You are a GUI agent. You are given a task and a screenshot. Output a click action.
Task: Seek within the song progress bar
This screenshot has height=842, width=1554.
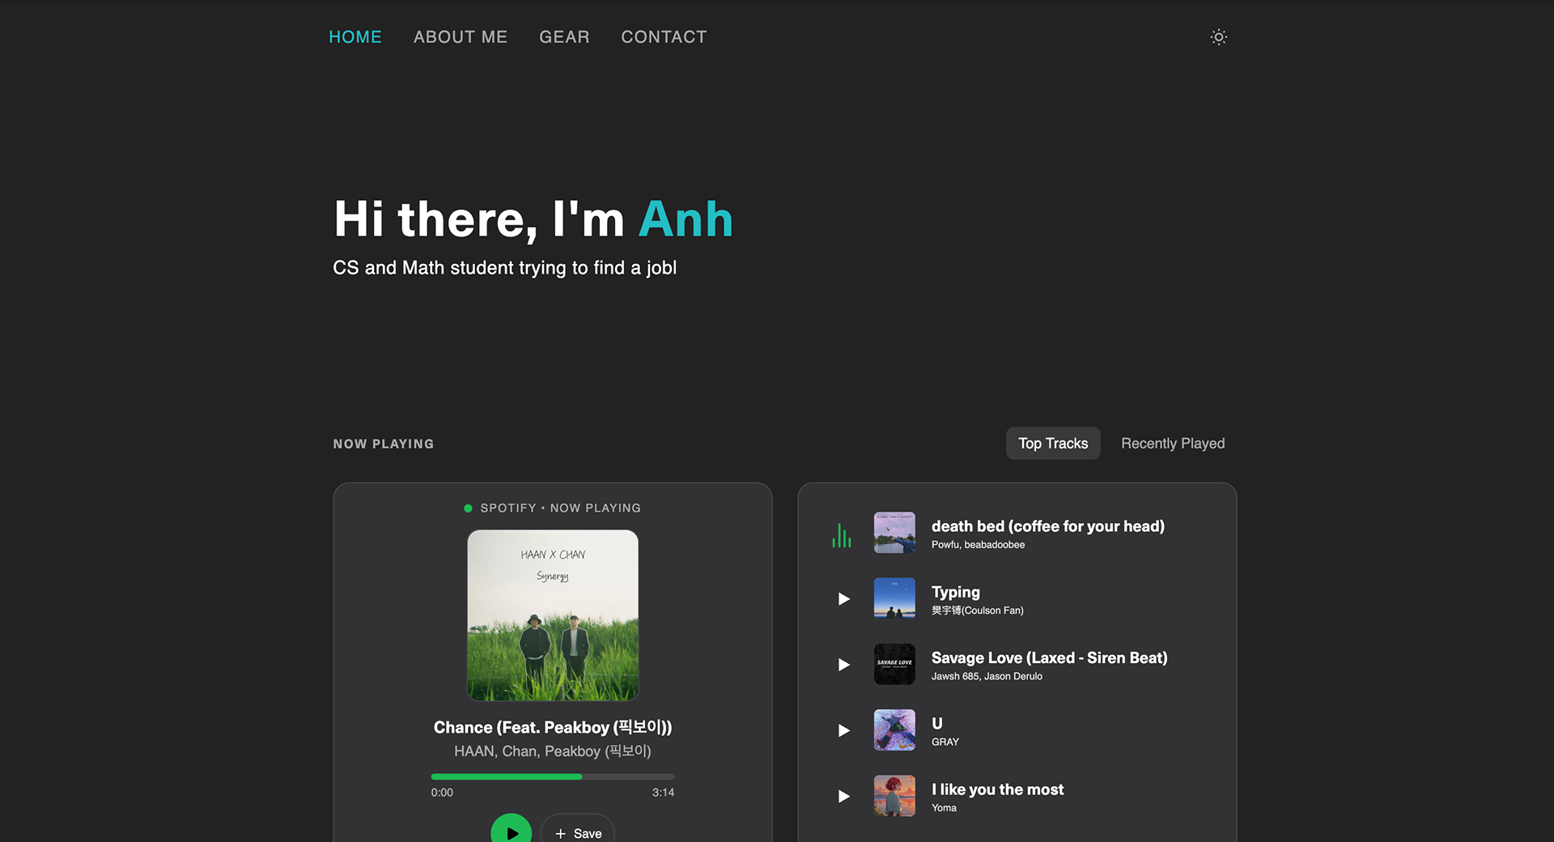(x=553, y=776)
